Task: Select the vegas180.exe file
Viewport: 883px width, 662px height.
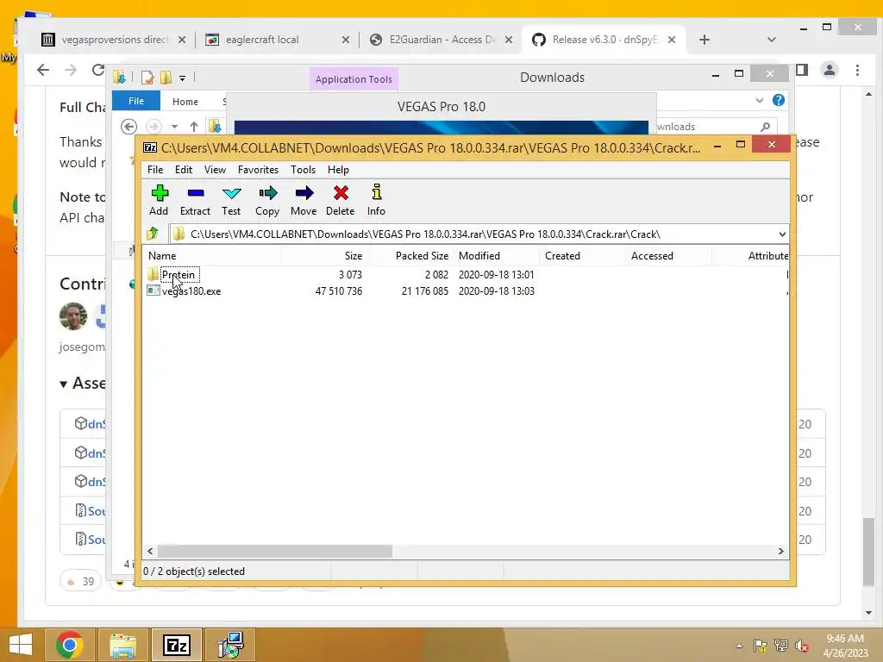Action: [191, 291]
